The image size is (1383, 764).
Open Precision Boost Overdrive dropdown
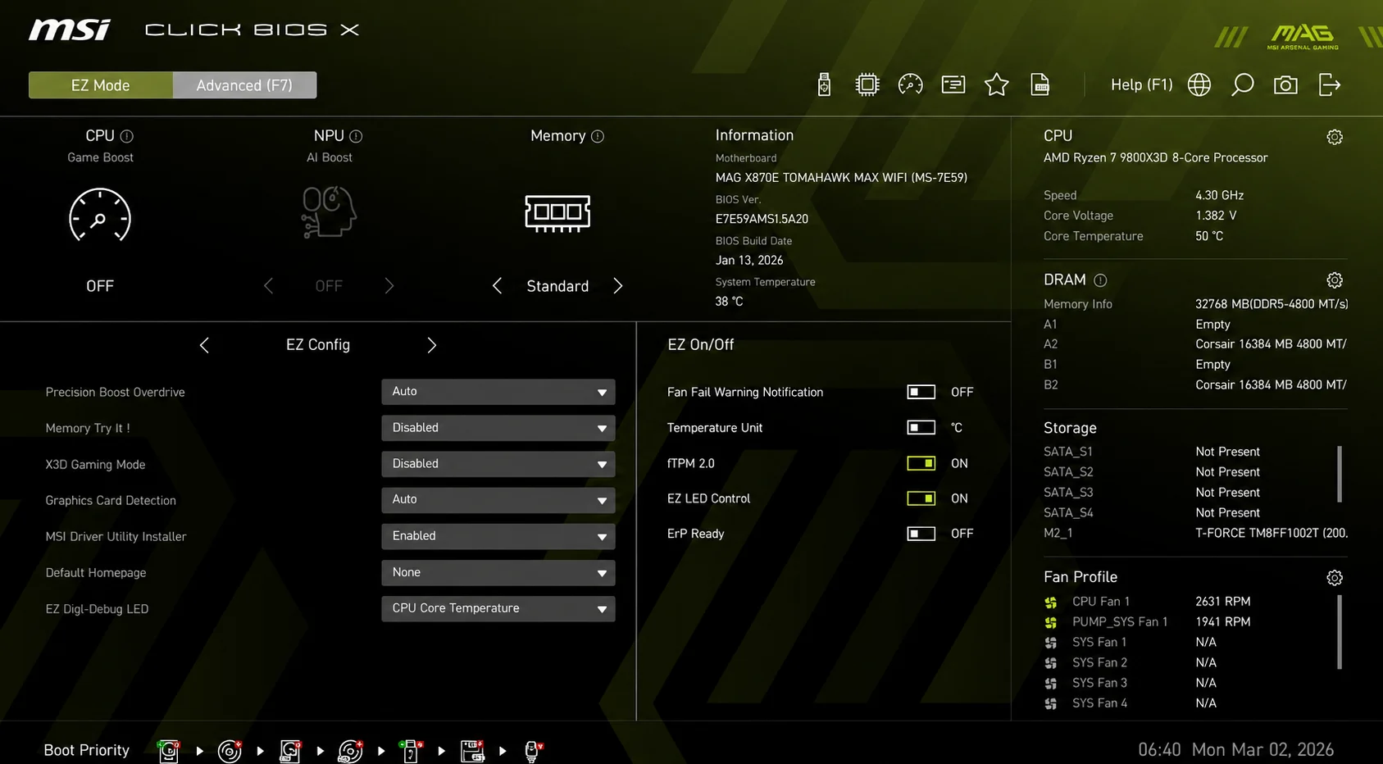coord(498,392)
